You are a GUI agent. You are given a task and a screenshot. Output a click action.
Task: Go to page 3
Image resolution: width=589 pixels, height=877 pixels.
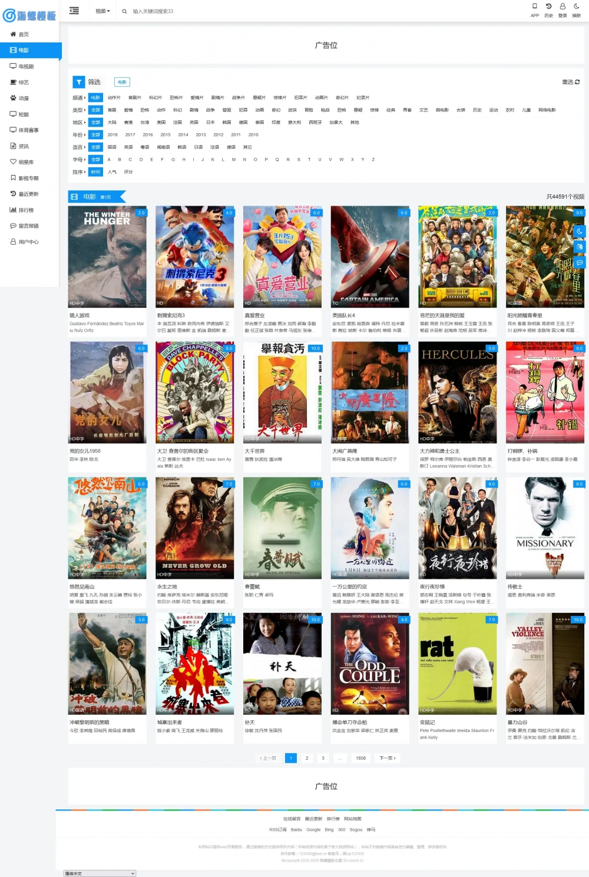[323, 758]
